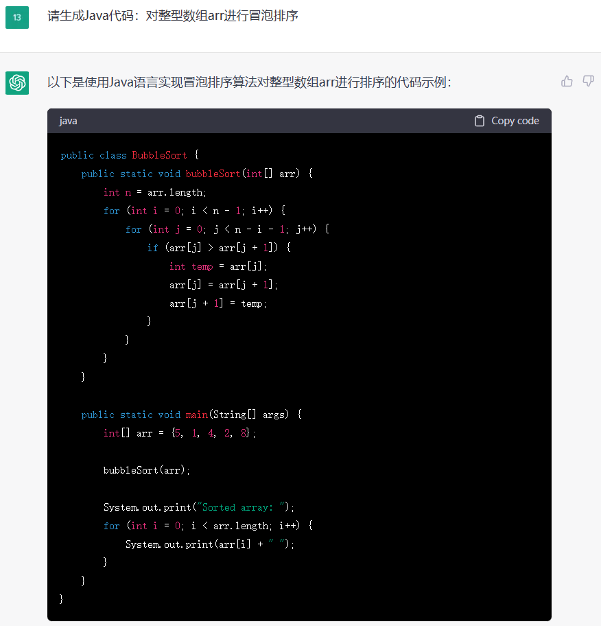Click the inner for loop using variable j
The image size is (601, 626).
(227, 229)
